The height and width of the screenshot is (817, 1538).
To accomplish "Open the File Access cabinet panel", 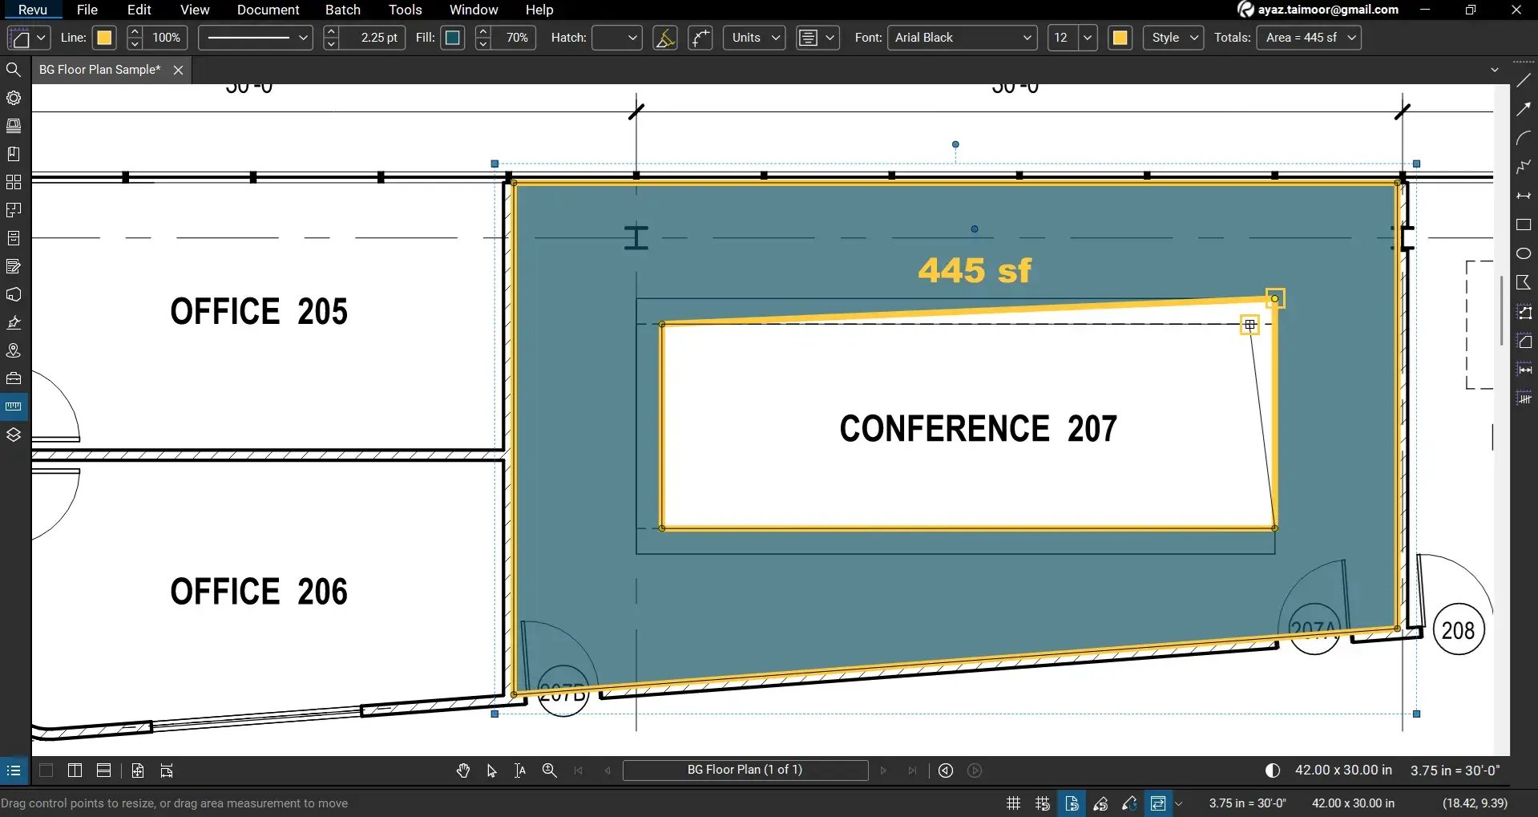I will point(14,238).
